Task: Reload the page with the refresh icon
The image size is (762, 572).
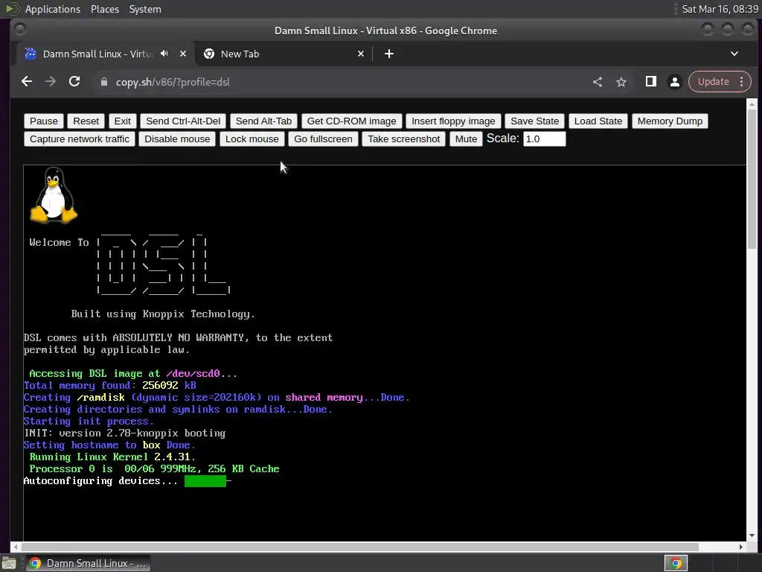Action: [x=74, y=82]
